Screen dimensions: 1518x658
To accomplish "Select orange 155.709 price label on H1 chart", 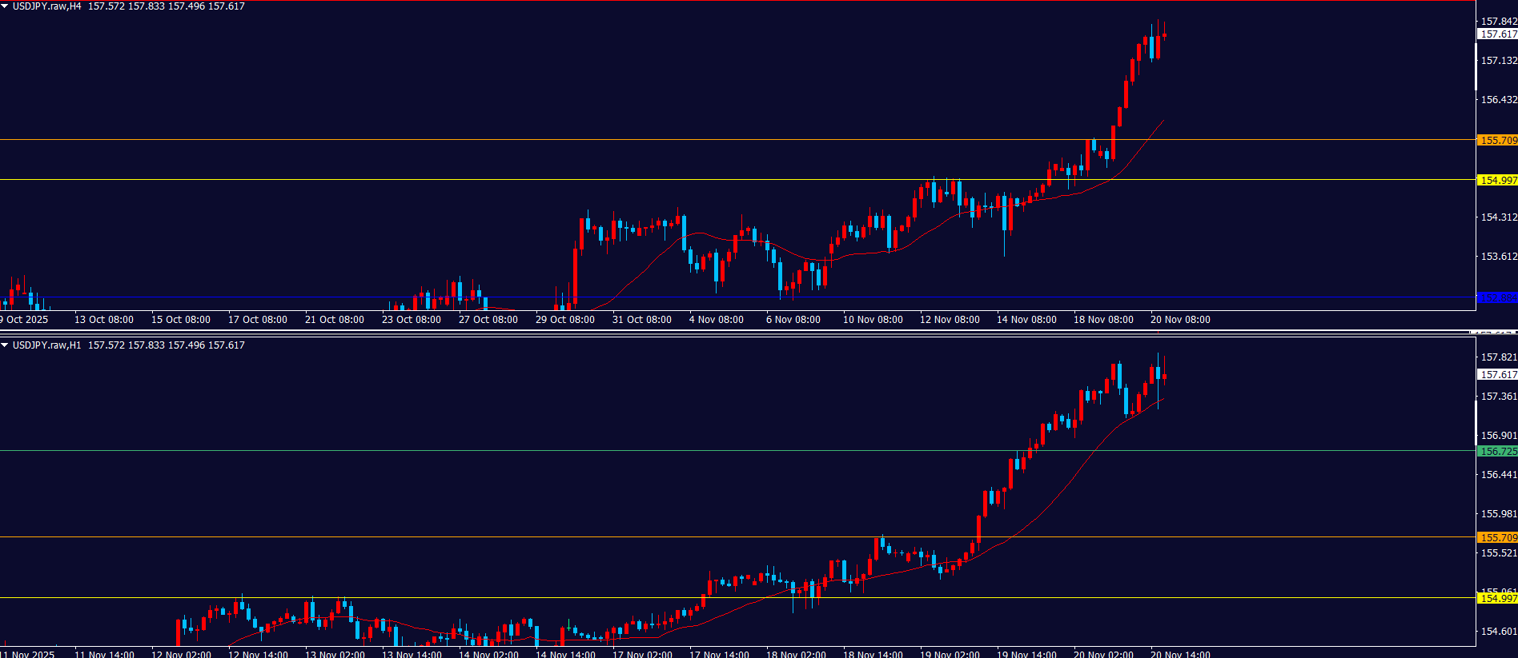I will coord(1497,538).
